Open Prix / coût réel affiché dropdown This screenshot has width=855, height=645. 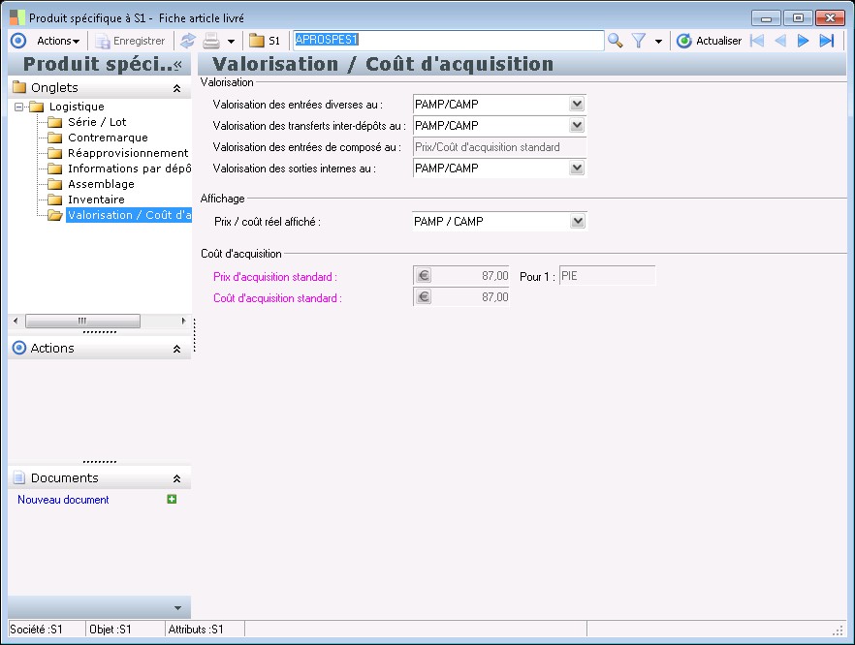tap(578, 222)
